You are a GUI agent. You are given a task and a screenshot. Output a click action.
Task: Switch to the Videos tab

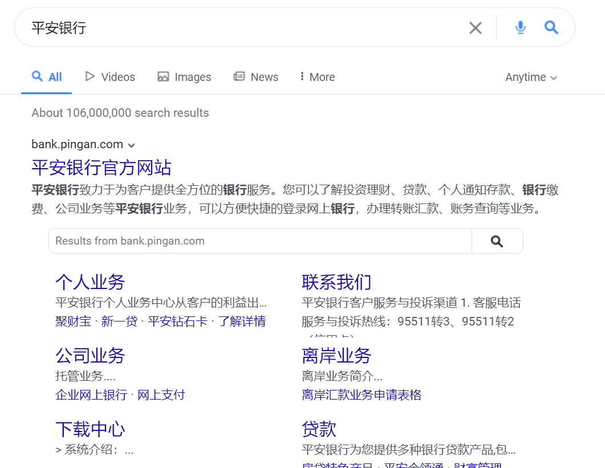[x=117, y=76]
